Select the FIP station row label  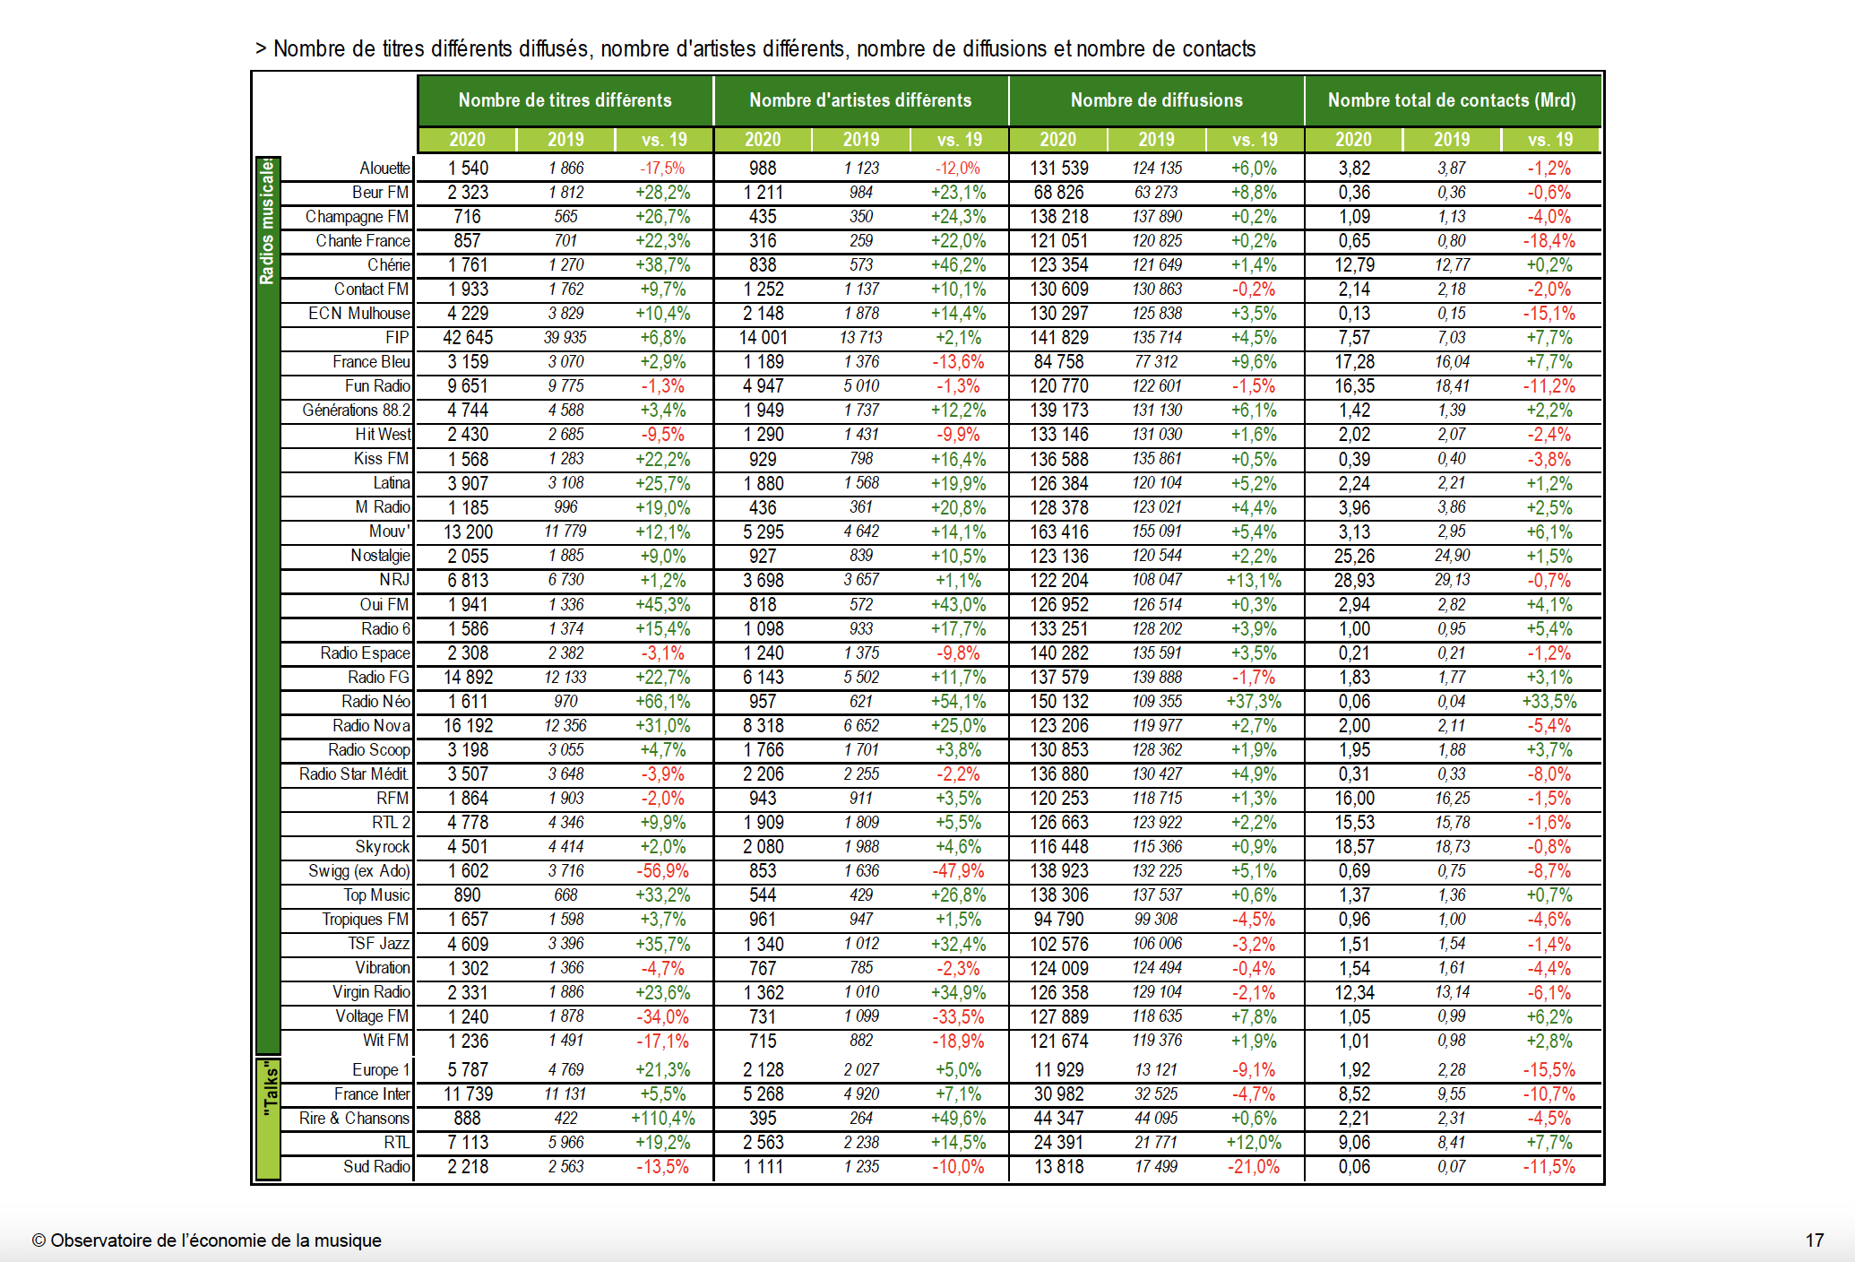397,338
